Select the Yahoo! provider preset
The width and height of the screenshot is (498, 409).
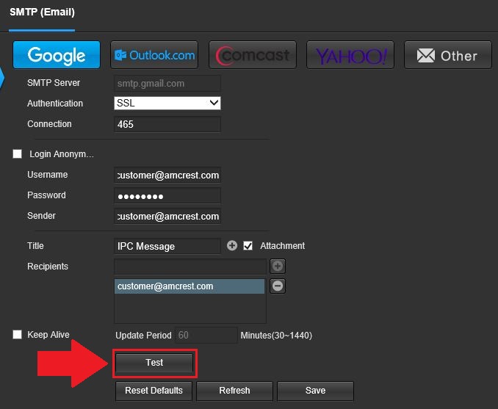click(x=350, y=54)
